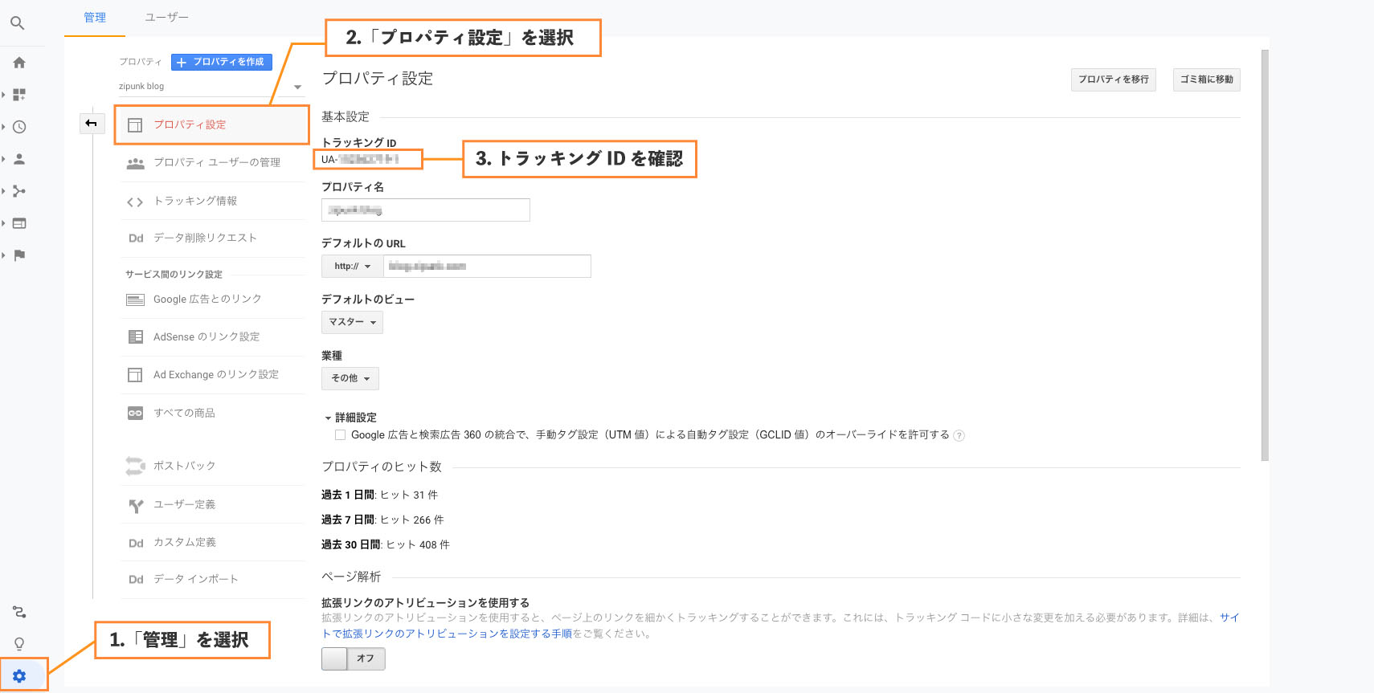The width and height of the screenshot is (1374, 693).
Task: Click the ポストバック arrows icon
Action: (135, 466)
